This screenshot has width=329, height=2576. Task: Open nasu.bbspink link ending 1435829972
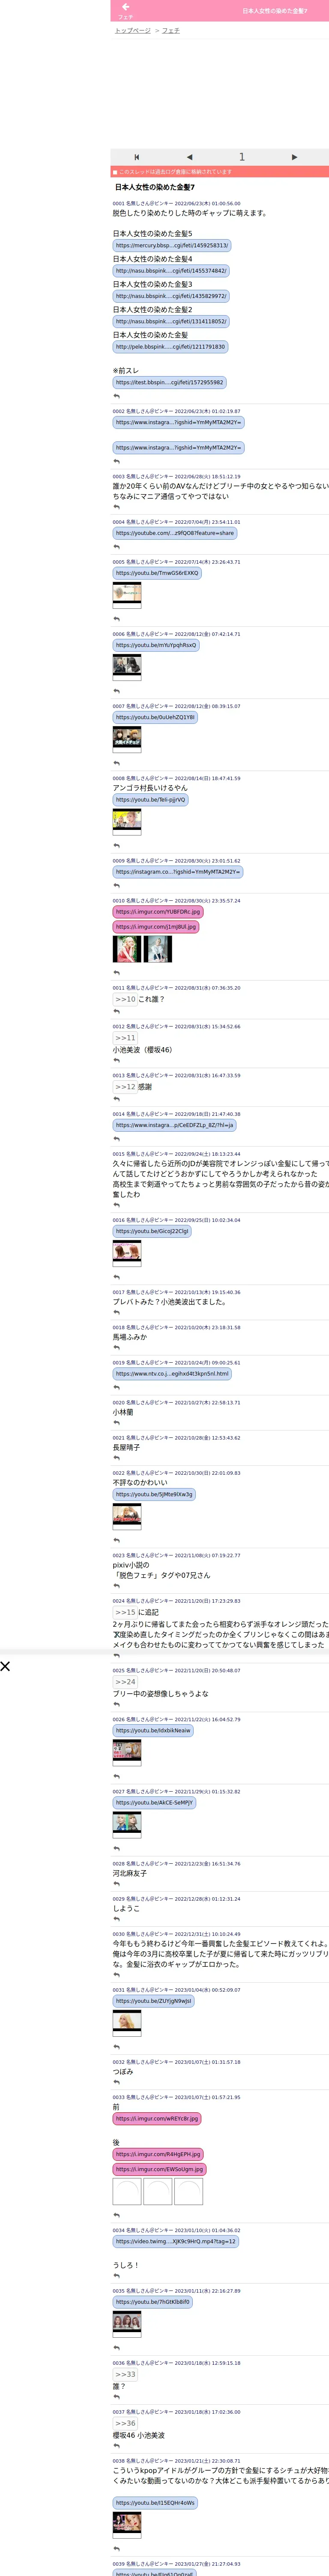coord(170,296)
